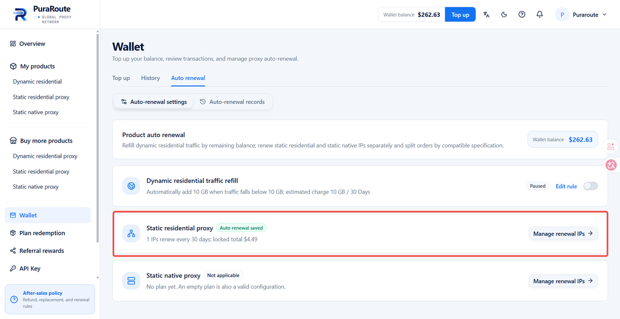Click the My products box icon
Screen dimensions: 620x319
pos(14,66)
